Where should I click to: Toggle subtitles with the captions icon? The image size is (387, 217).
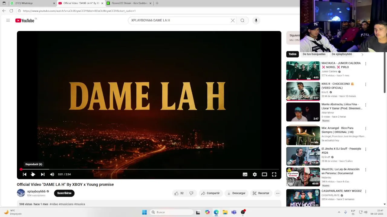(245, 174)
